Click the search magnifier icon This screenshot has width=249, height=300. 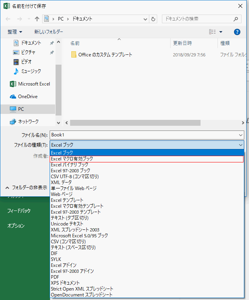(236, 19)
